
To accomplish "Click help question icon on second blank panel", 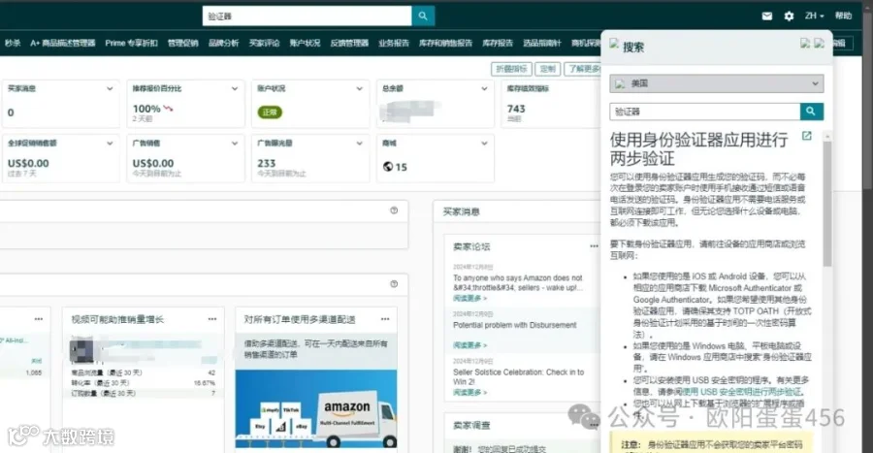I will click(394, 284).
